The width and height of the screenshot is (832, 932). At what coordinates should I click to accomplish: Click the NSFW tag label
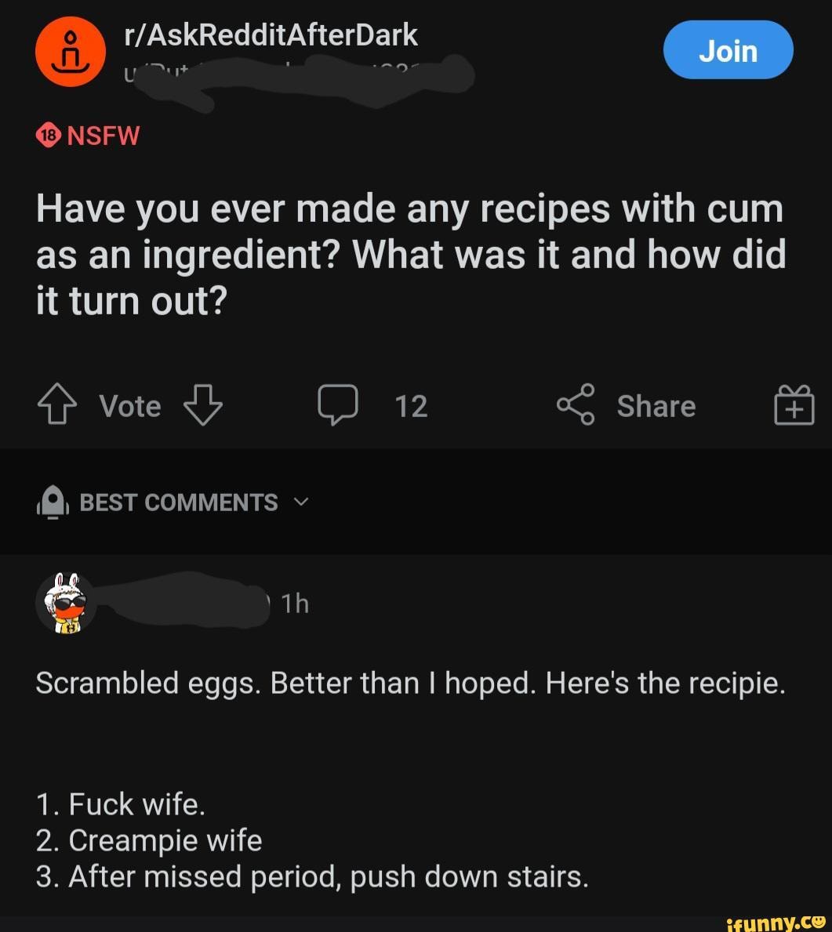[x=104, y=136]
